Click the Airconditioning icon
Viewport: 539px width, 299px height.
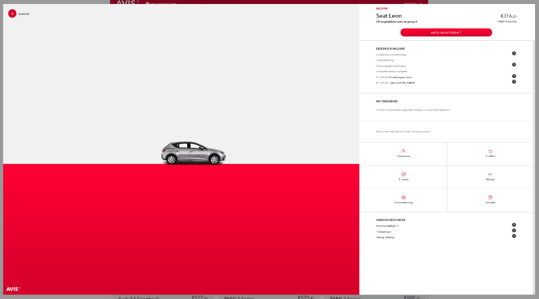403,197
